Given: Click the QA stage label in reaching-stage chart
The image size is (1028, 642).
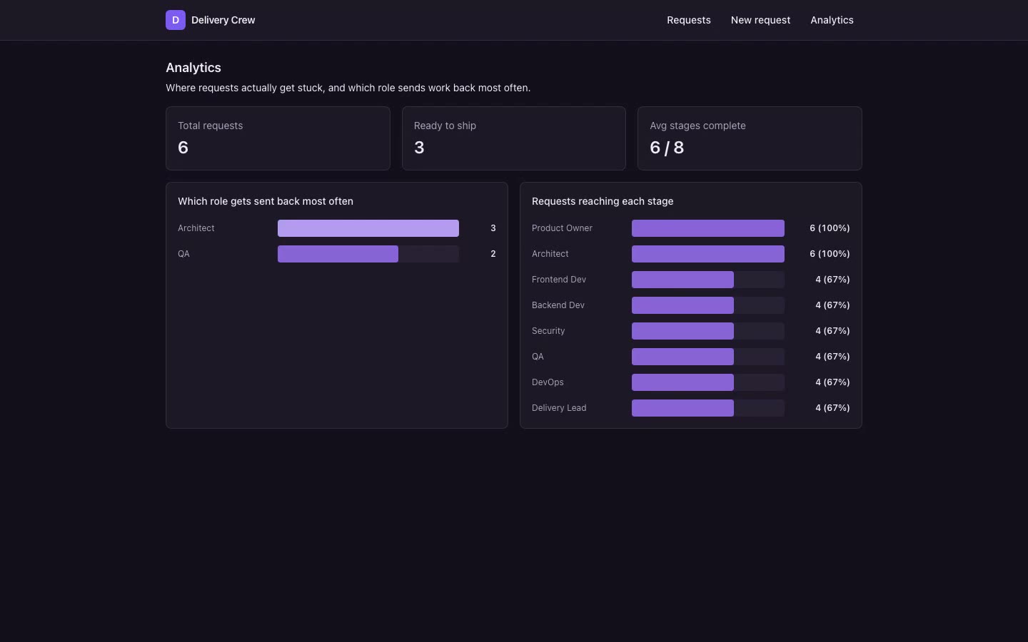Looking at the screenshot, I should tap(538, 357).
